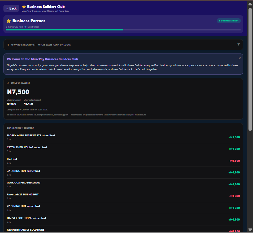Click the rank progress bar toward Elite Builder
This screenshot has width=253, height=233.
click(x=123, y=30)
